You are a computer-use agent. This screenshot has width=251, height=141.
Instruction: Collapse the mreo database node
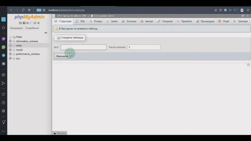(10, 45)
